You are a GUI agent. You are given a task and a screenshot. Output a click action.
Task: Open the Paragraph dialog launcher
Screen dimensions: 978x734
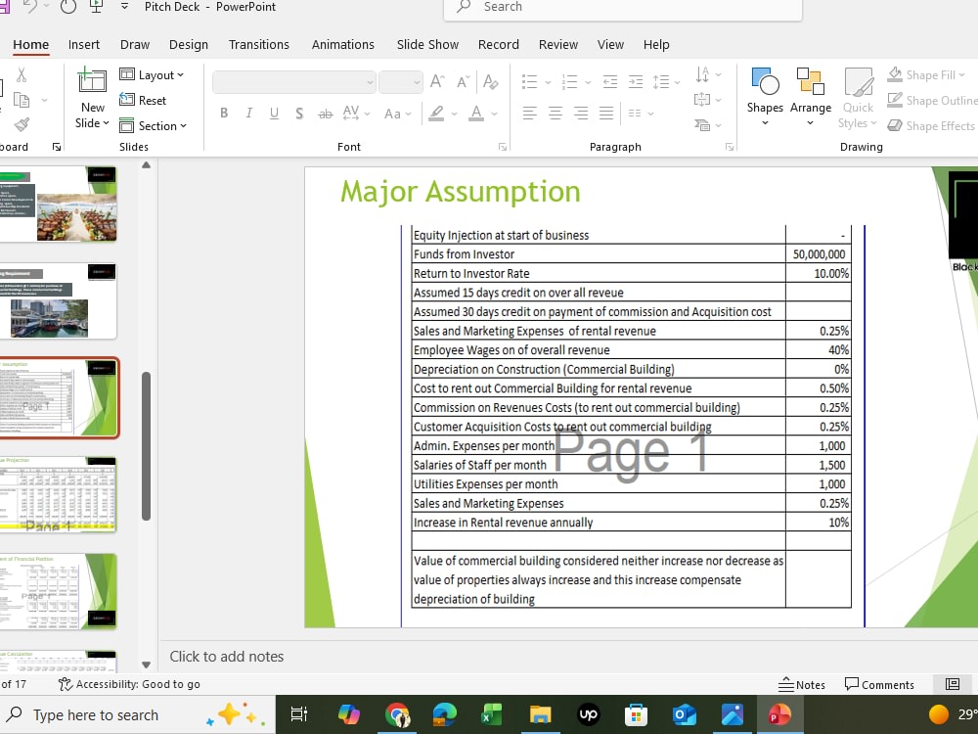click(730, 147)
